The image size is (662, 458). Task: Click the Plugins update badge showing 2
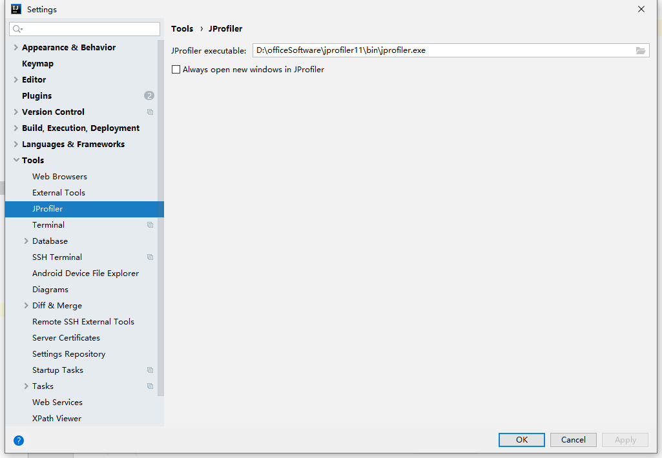coord(149,95)
